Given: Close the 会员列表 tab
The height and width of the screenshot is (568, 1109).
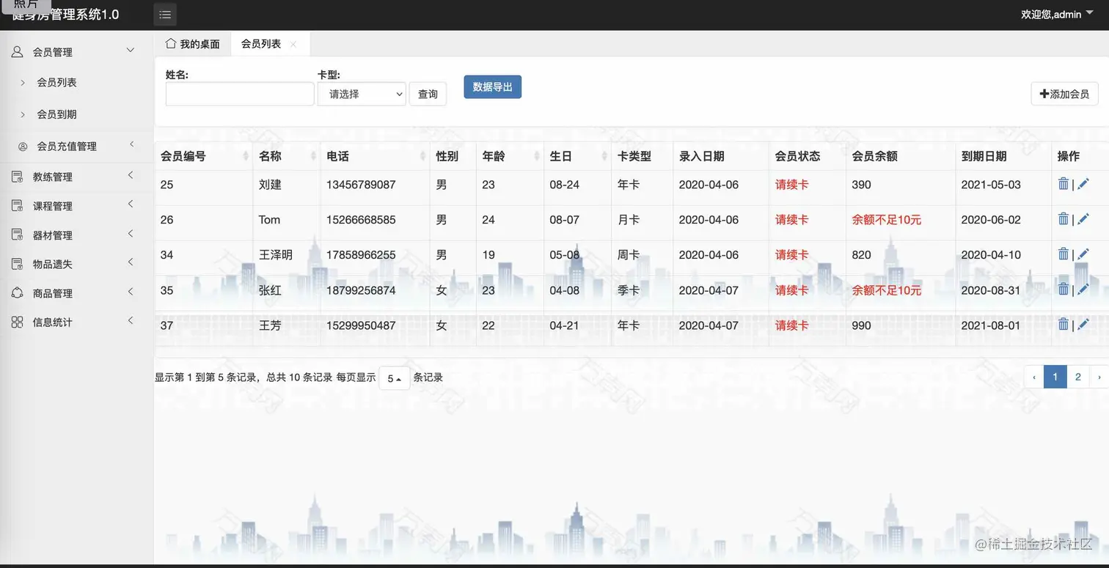Looking at the screenshot, I should 293,44.
